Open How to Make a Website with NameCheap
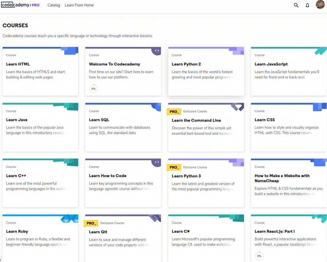This screenshot has height=262, width=327. [x=289, y=183]
